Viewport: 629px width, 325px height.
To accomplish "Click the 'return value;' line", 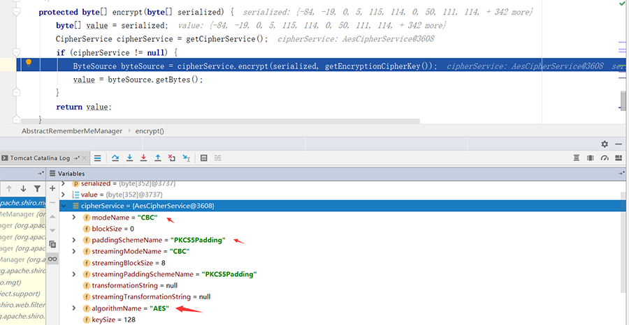I will click(84, 107).
